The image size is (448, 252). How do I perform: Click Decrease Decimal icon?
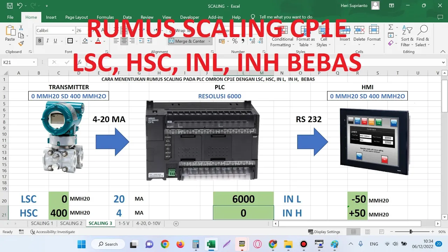pos(261,41)
